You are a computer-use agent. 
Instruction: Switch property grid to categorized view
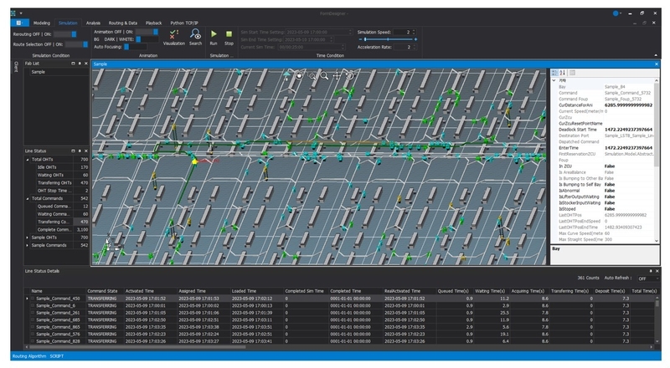pos(554,73)
